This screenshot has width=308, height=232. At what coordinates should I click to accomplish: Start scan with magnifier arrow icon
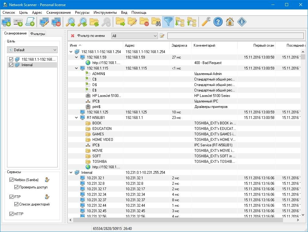point(70,22)
